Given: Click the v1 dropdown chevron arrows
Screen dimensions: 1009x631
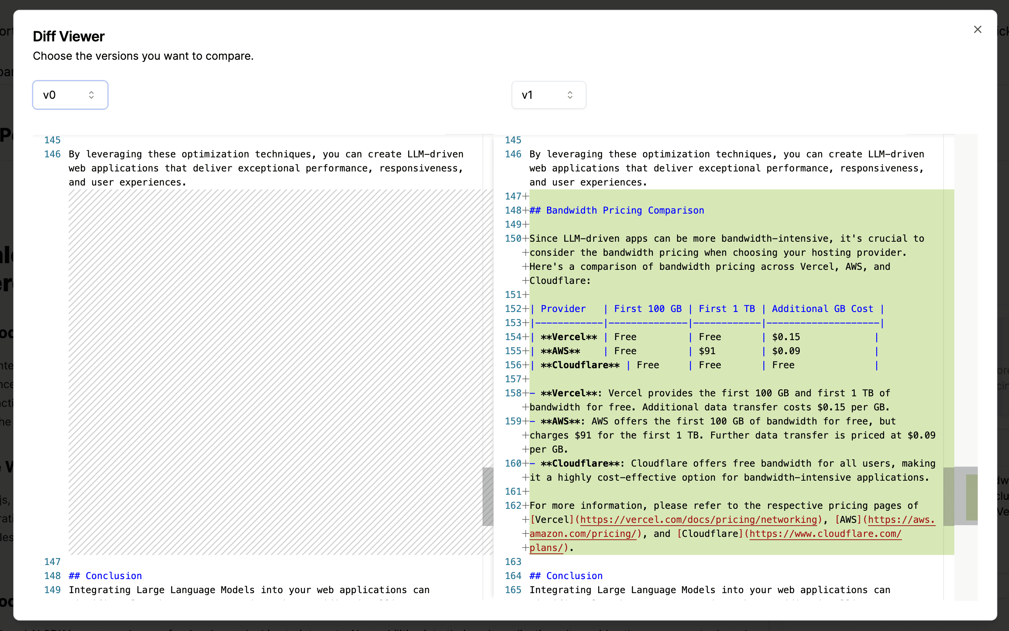Looking at the screenshot, I should point(570,95).
